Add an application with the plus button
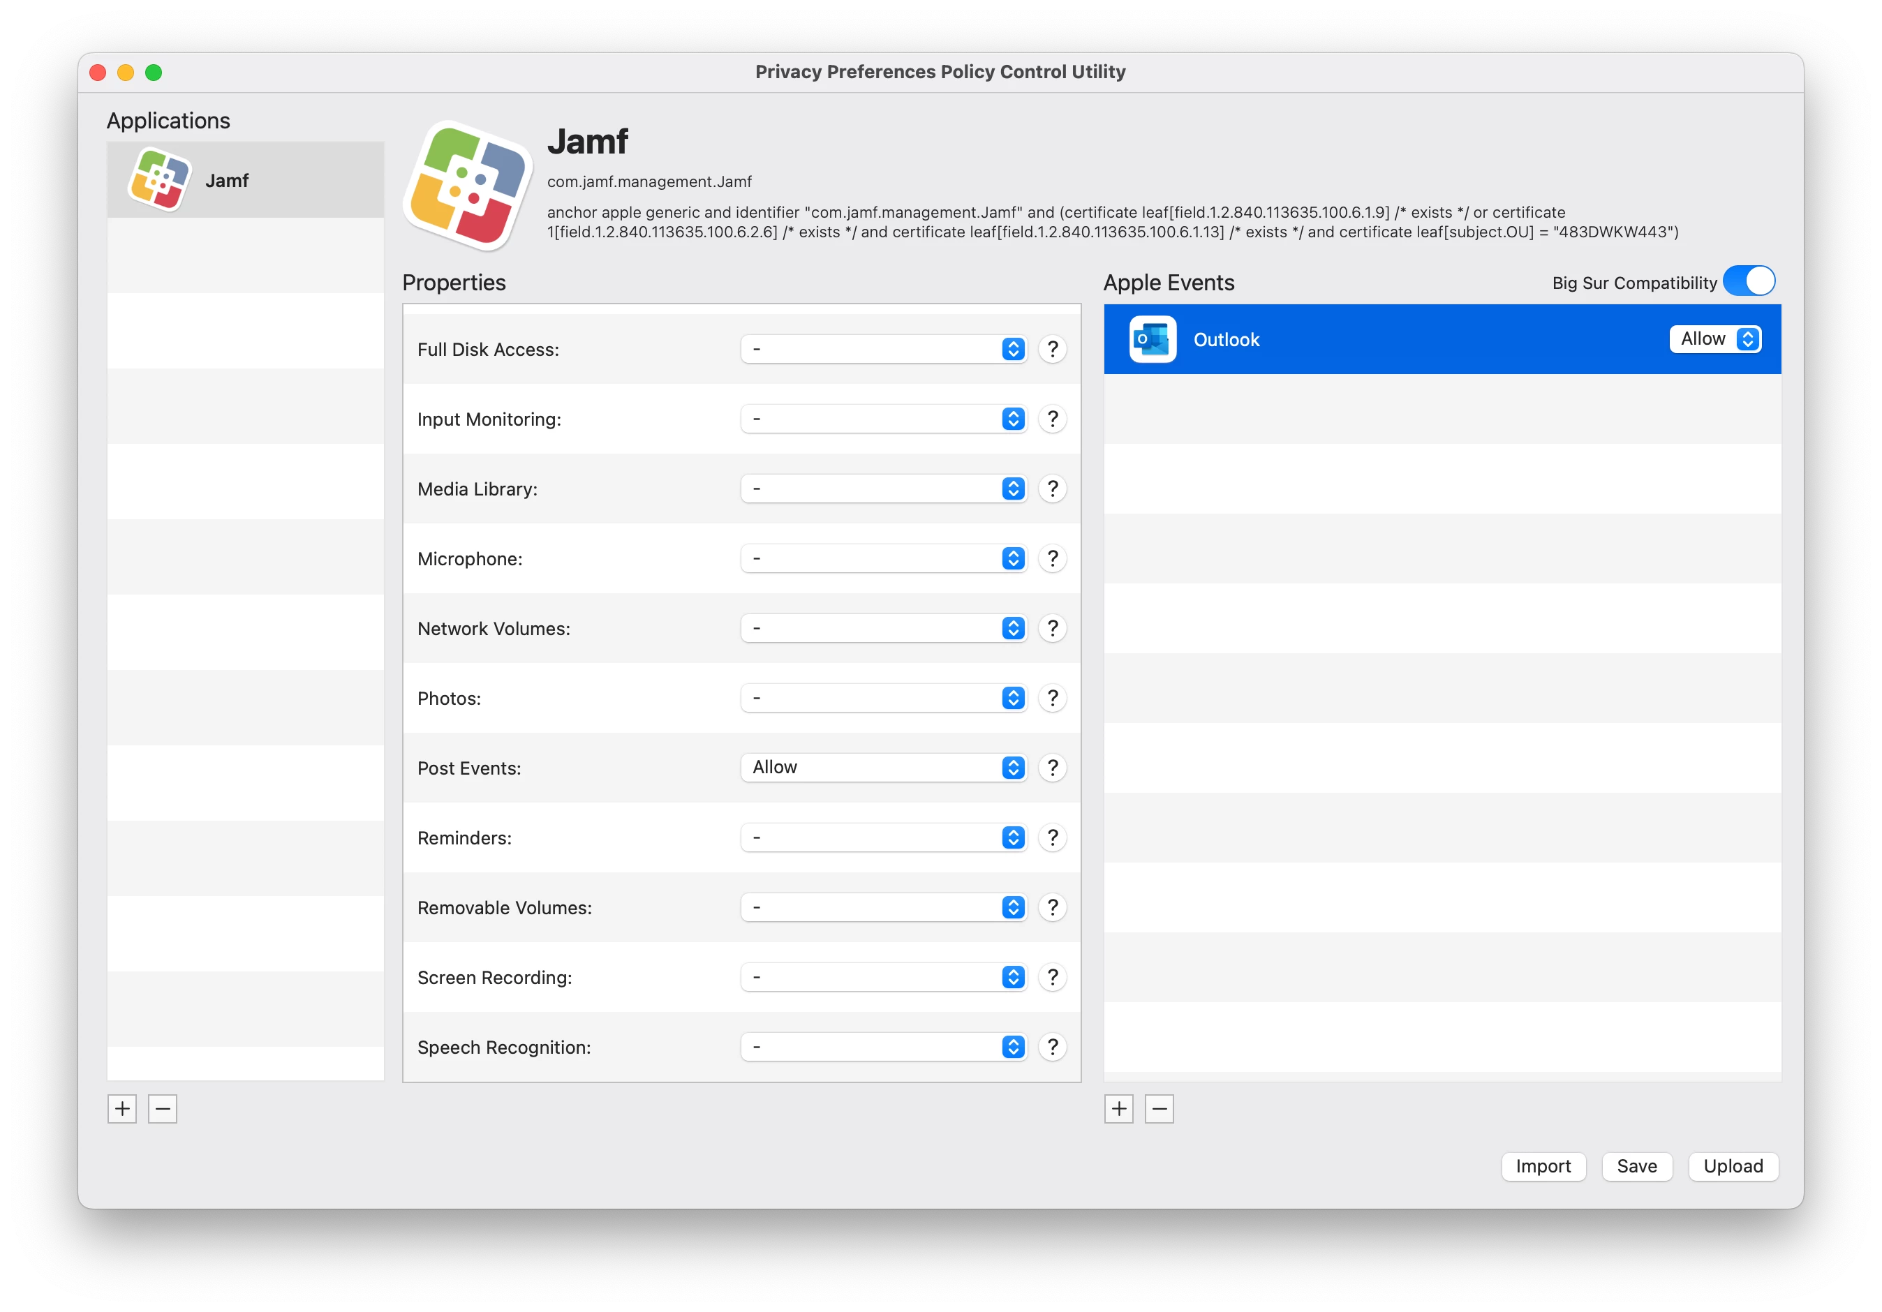Viewport: 1882px width, 1312px height. pyautogui.click(x=122, y=1109)
